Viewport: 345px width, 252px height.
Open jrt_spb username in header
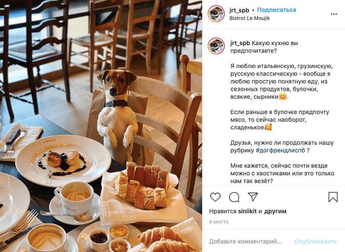click(x=239, y=10)
